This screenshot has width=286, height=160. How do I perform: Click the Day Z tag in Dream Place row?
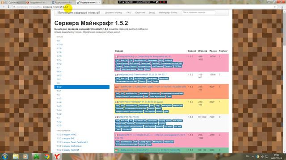(158, 106)
